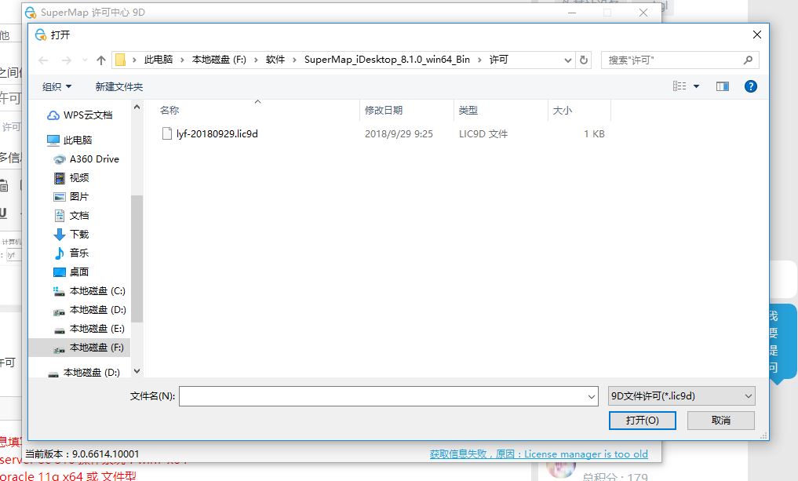Open Help with the question mark icon
The height and width of the screenshot is (481, 798).
pyautogui.click(x=750, y=86)
